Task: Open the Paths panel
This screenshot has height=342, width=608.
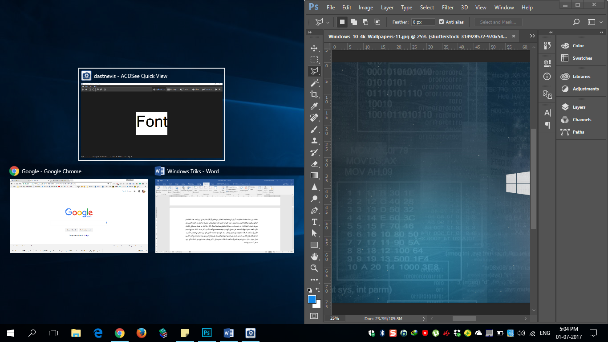Action: click(578, 132)
